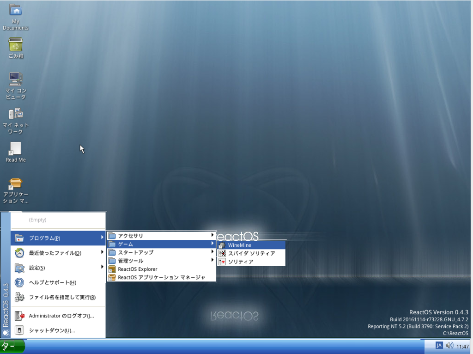Choose シャットダウン(U)... menu entry
This screenshot has height=354, width=473.
coord(58,330)
